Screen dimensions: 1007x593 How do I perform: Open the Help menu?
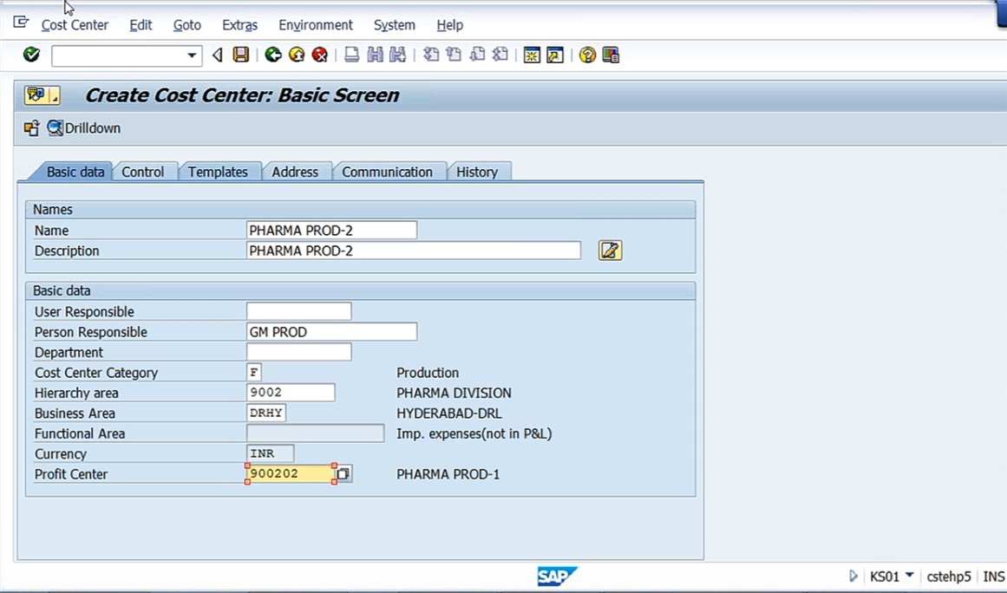point(449,25)
